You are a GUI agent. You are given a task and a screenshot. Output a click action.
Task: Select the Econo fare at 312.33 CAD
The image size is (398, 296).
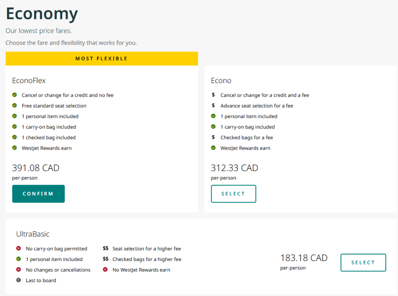coord(233,194)
